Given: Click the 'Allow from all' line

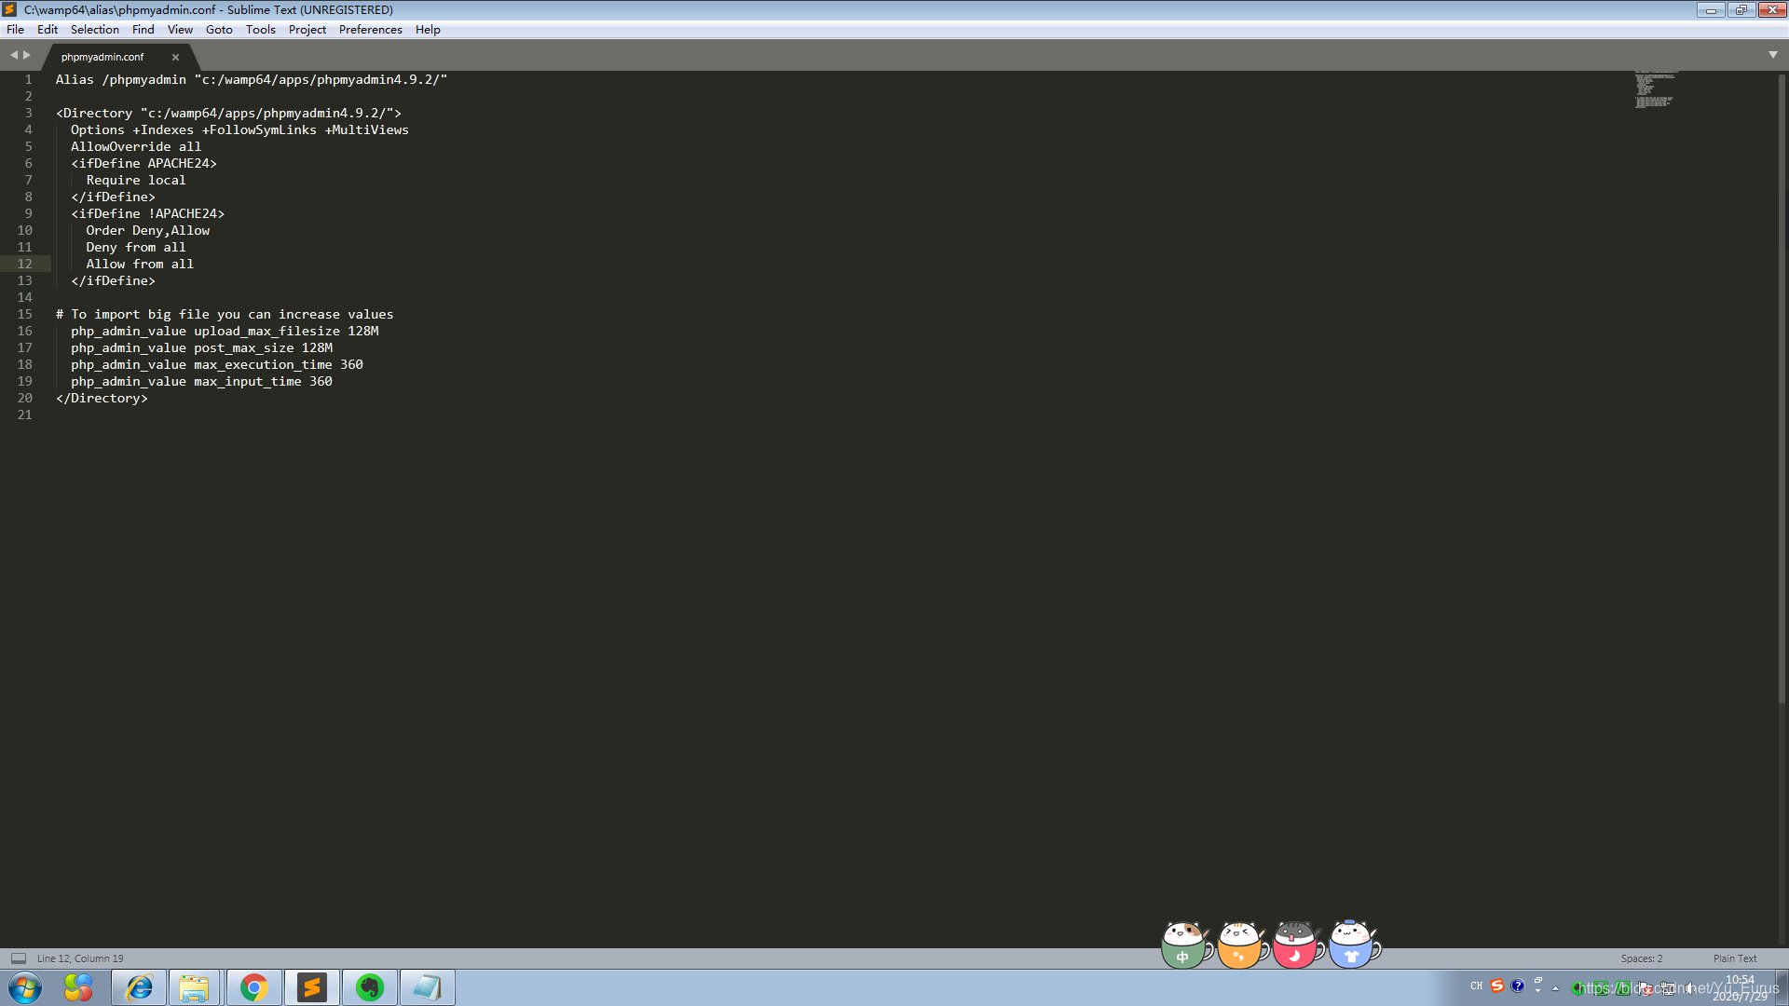Looking at the screenshot, I should (x=140, y=264).
